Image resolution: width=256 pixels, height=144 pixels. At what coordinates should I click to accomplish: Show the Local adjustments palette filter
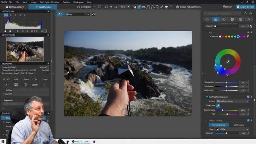[x=240, y=20]
